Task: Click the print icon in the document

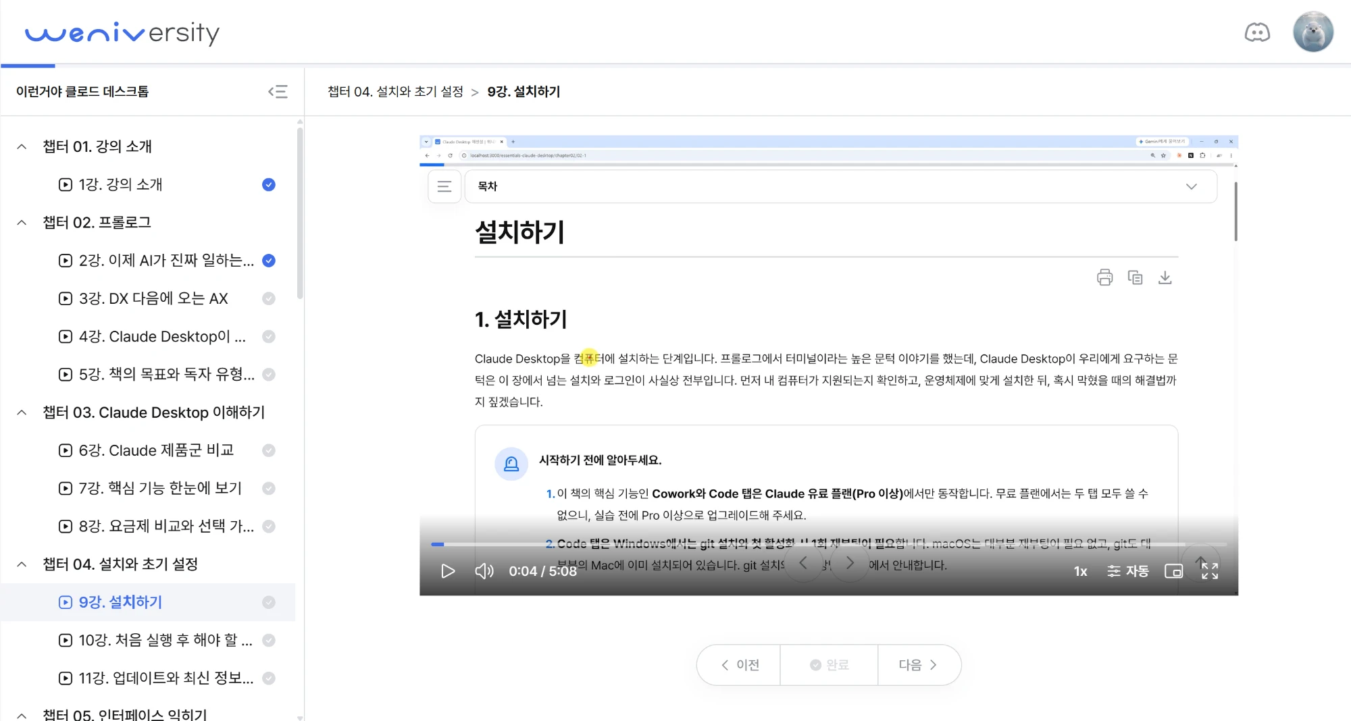Action: click(x=1104, y=277)
